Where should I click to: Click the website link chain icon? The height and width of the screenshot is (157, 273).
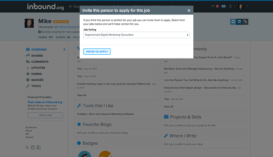point(245,21)
